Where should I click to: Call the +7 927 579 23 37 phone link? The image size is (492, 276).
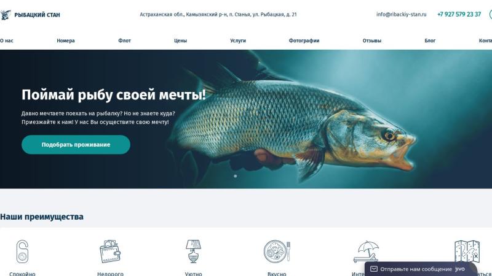coord(459,14)
